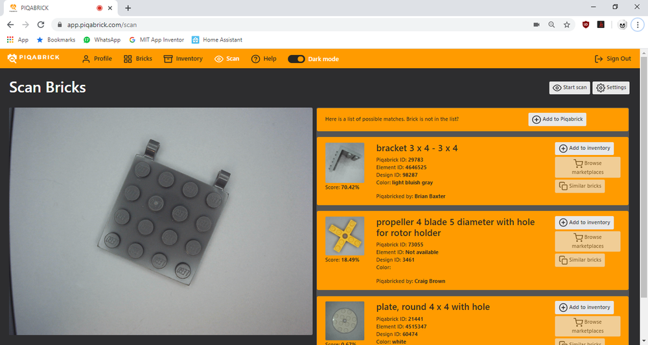
Task: Reload the current page
Action: coord(40,25)
